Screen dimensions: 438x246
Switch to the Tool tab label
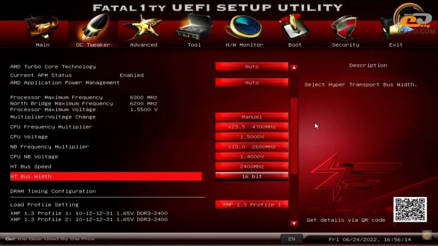tap(194, 45)
